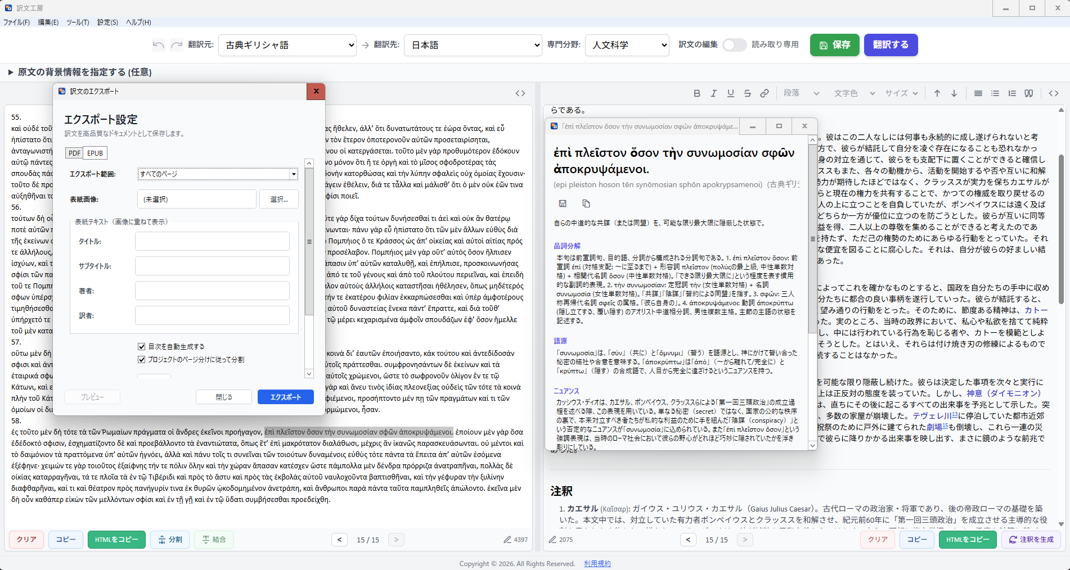Viewport: 1070px width, 570px height.
Task: Click the export dialog vertical scrollbar
Action: click(x=309, y=242)
